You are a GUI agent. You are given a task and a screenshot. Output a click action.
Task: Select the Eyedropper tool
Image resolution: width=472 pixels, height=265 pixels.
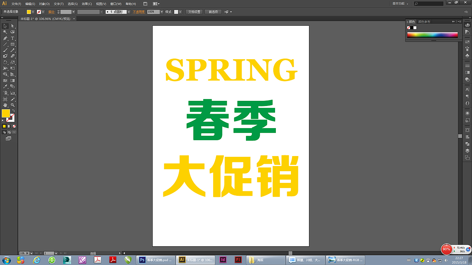5,87
